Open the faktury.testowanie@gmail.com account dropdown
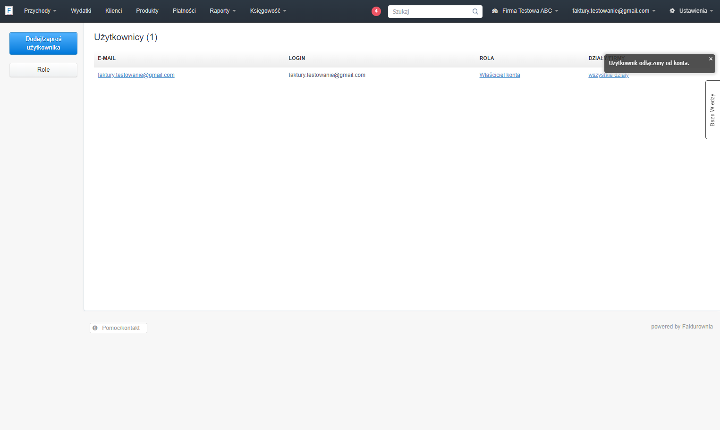 coord(614,11)
